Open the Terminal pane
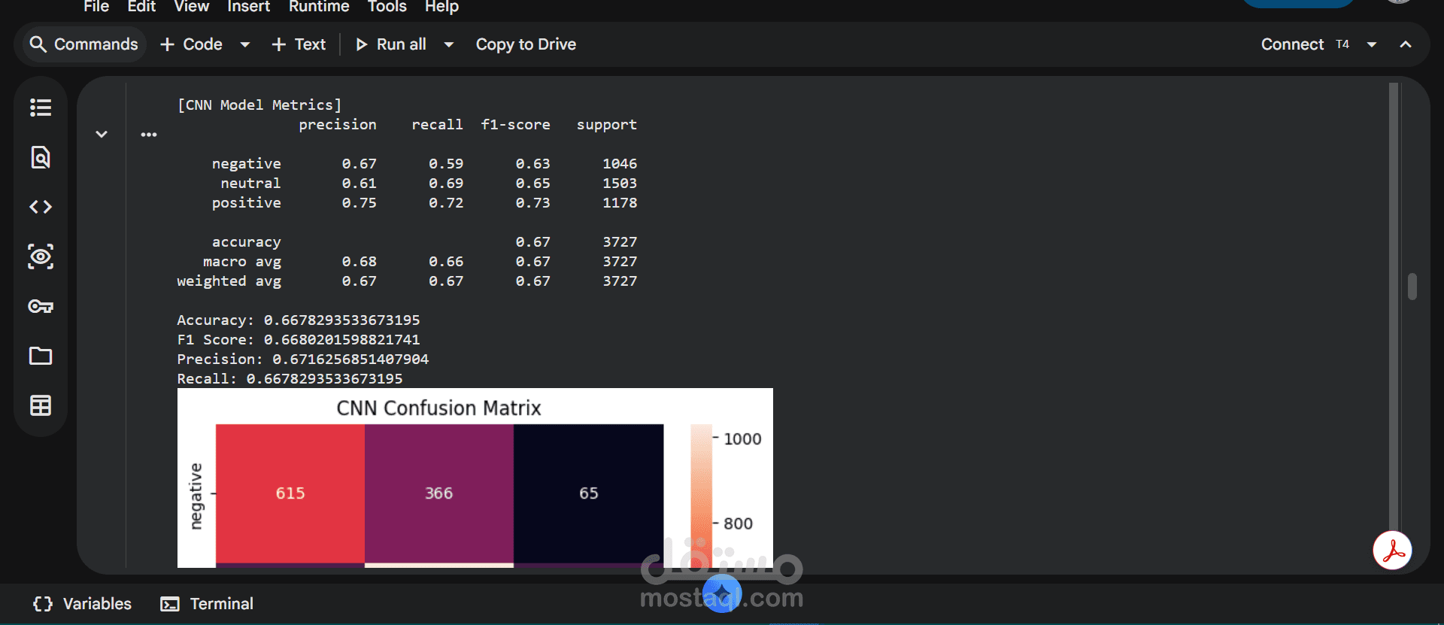This screenshot has height=625, width=1444. point(207,604)
